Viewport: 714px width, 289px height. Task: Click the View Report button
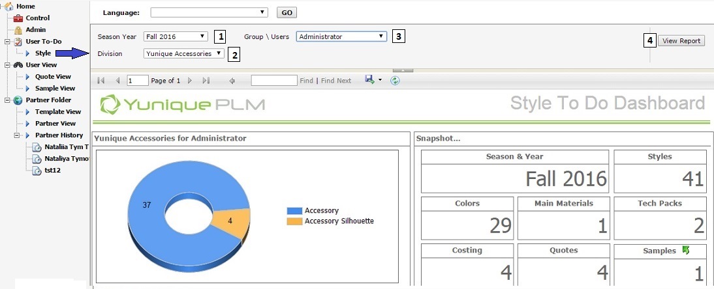coord(681,41)
